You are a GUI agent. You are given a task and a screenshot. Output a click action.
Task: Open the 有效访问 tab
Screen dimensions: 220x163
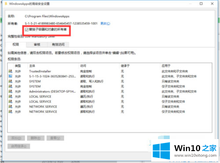(58, 44)
